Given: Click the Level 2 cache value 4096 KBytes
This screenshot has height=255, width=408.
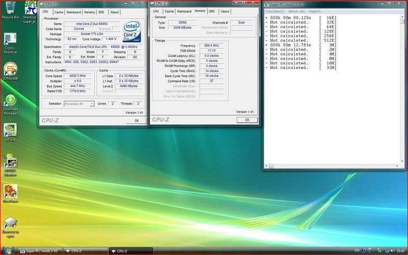Looking at the screenshot, I should pos(129,86).
